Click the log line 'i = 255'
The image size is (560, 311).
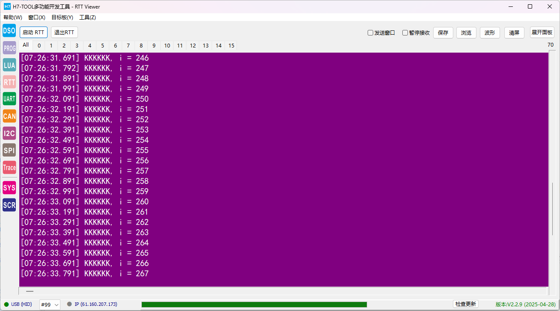point(84,150)
